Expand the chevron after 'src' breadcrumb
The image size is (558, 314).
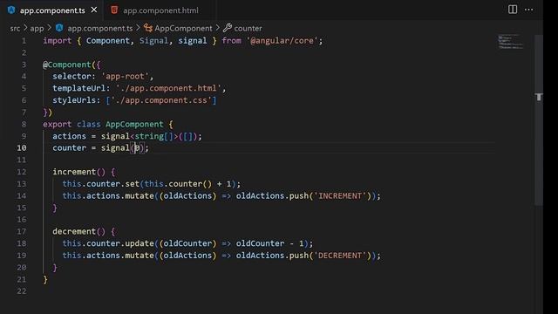[25, 27]
